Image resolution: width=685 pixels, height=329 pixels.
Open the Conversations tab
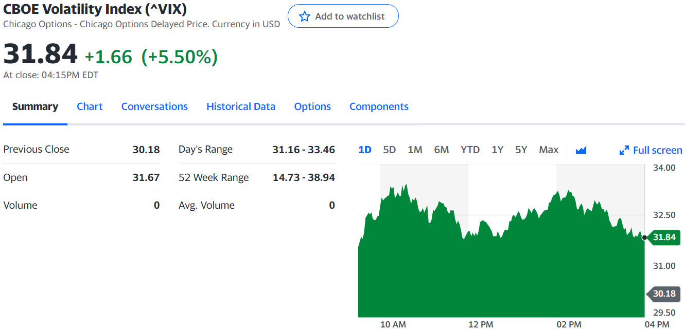154,106
